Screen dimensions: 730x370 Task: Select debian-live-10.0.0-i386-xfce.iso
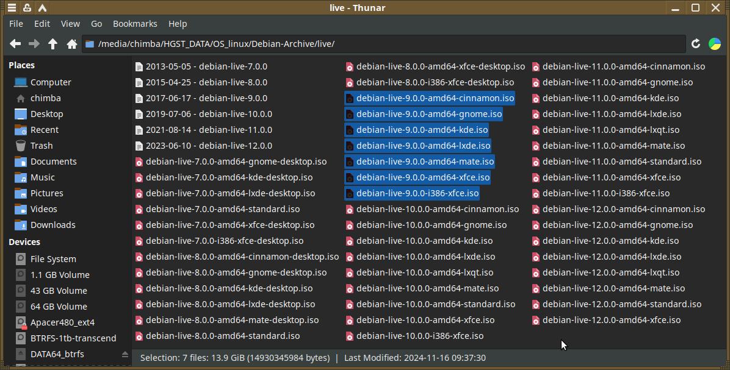point(414,336)
